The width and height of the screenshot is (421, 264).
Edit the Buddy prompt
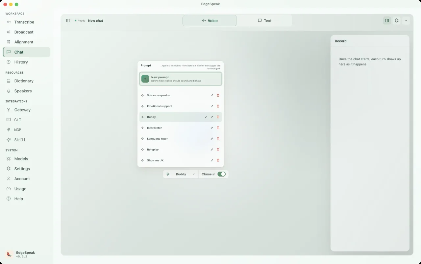[x=212, y=117]
